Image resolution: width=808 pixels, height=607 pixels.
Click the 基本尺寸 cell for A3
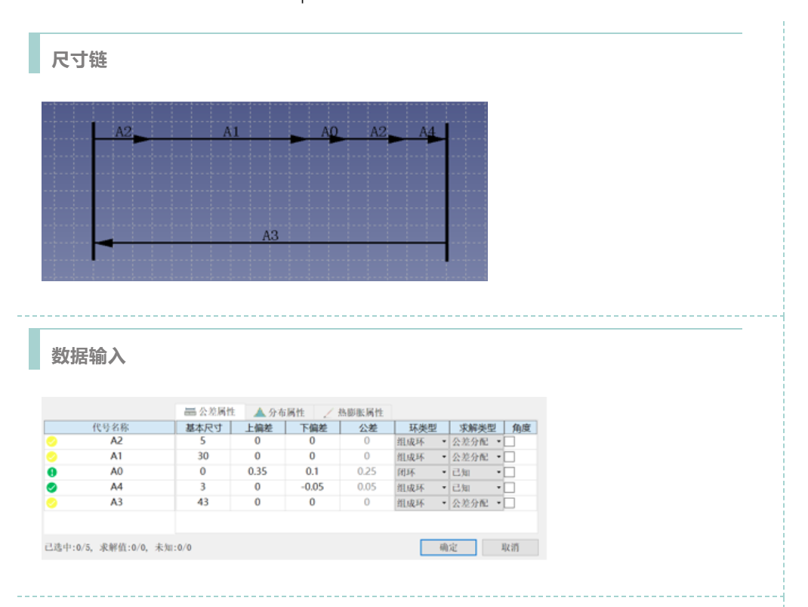(x=202, y=503)
